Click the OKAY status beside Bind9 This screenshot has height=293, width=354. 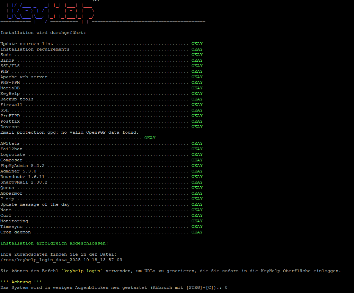tap(197, 60)
